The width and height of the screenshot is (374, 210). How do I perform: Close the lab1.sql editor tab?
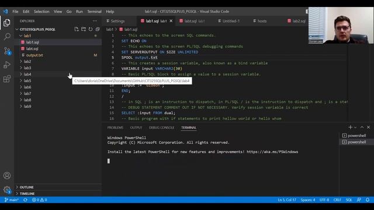[x=171, y=21]
